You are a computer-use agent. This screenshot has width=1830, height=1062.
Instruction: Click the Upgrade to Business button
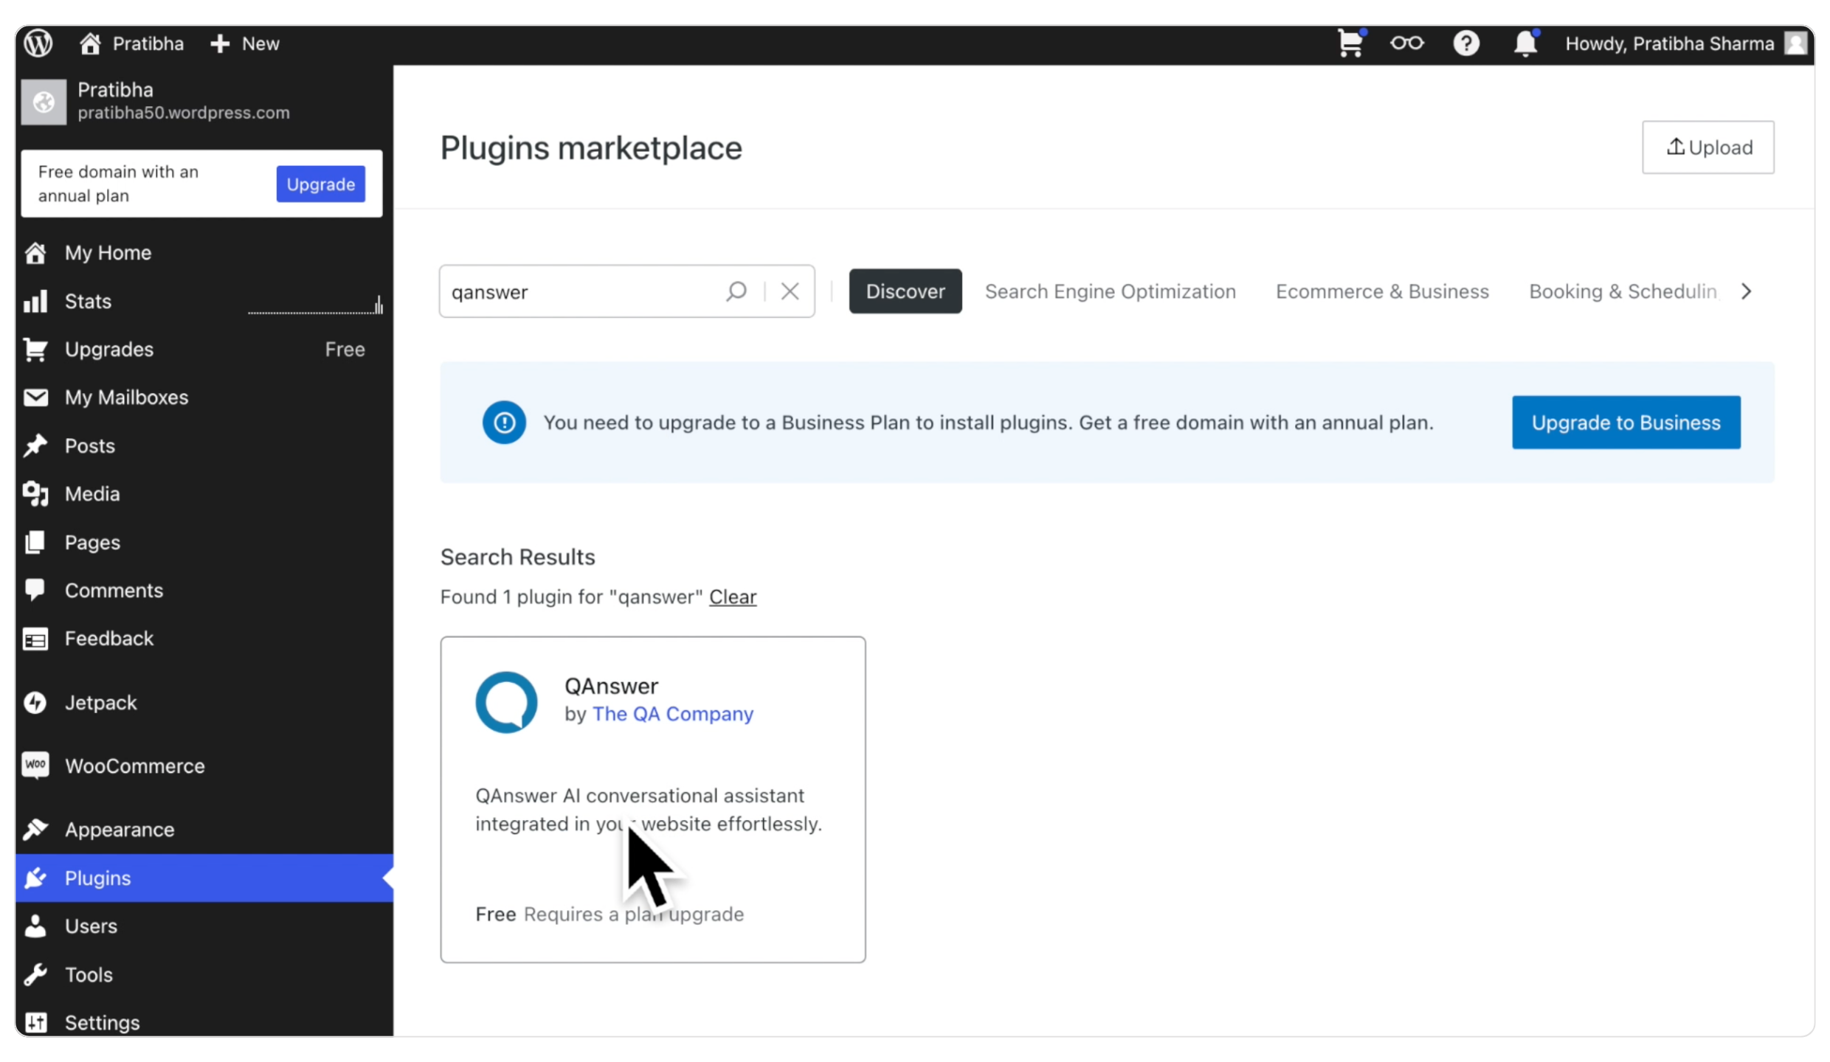tap(1626, 423)
